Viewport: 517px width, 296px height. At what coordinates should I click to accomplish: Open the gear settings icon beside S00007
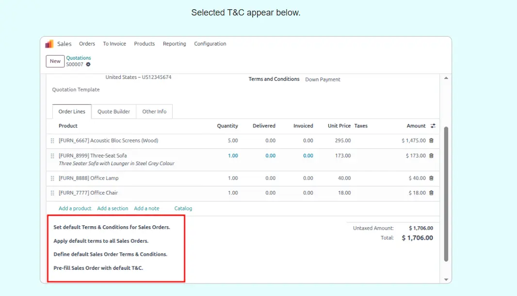(x=88, y=64)
